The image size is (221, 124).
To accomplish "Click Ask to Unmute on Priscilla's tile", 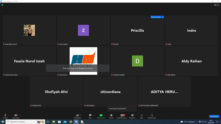I will pyautogui.click(x=156, y=17).
